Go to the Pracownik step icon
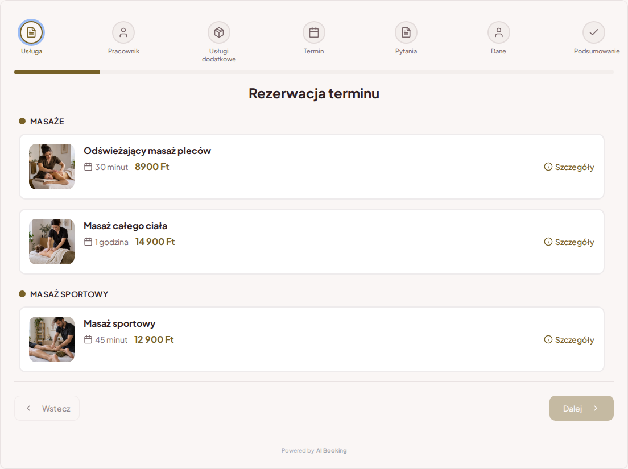 pyautogui.click(x=123, y=32)
